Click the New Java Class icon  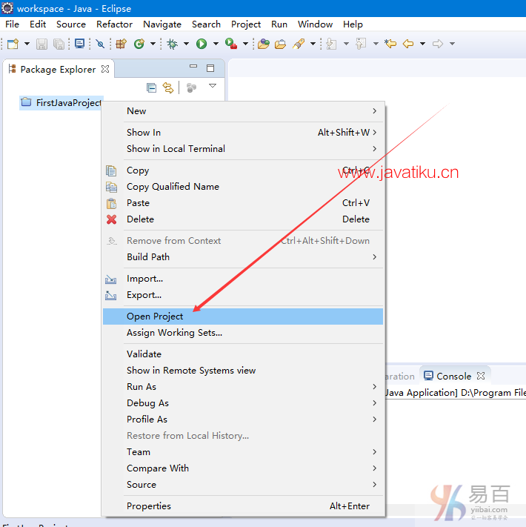[139, 44]
